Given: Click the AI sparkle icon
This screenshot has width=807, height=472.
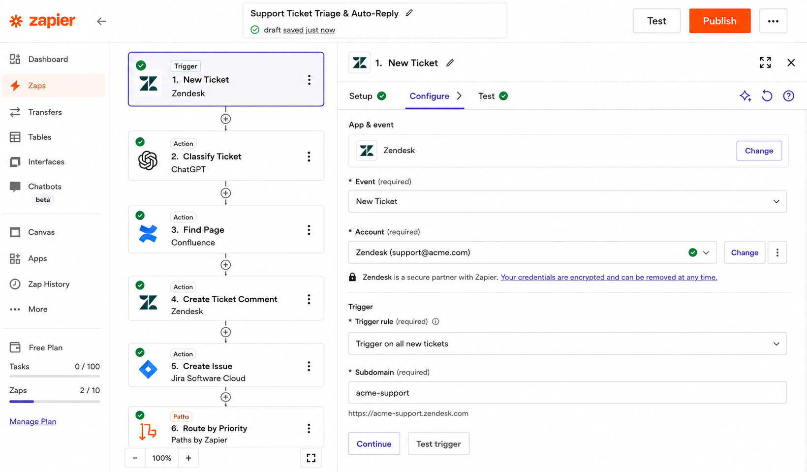Looking at the screenshot, I should [745, 96].
